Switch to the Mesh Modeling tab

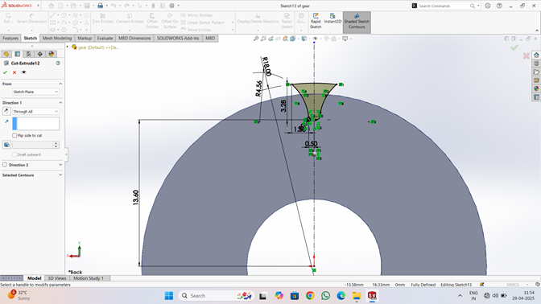(x=57, y=39)
